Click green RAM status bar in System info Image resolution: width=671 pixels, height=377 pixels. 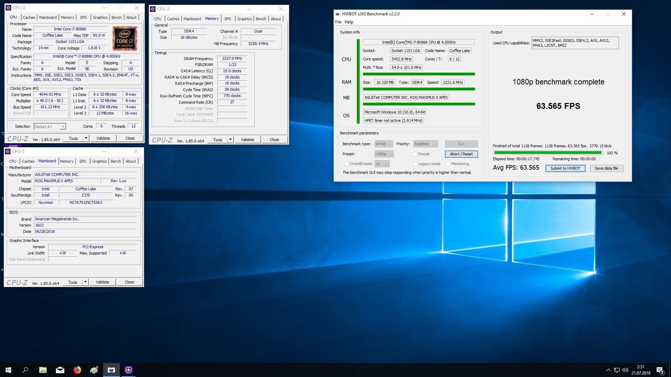coord(419,89)
